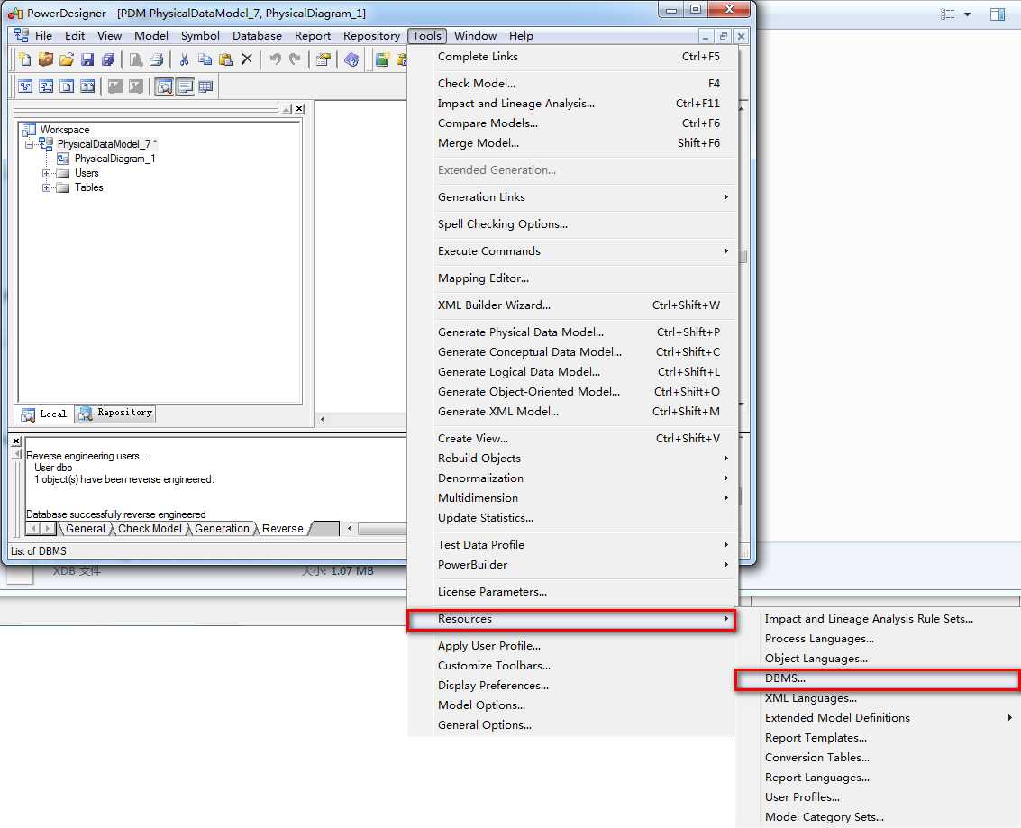Click diagram horizontal scrollbar left arrow
The width and height of the screenshot is (1021, 828).
click(323, 419)
